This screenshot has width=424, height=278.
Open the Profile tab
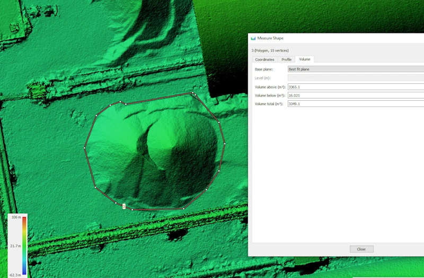pyautogui.click(x=286, y=59)
